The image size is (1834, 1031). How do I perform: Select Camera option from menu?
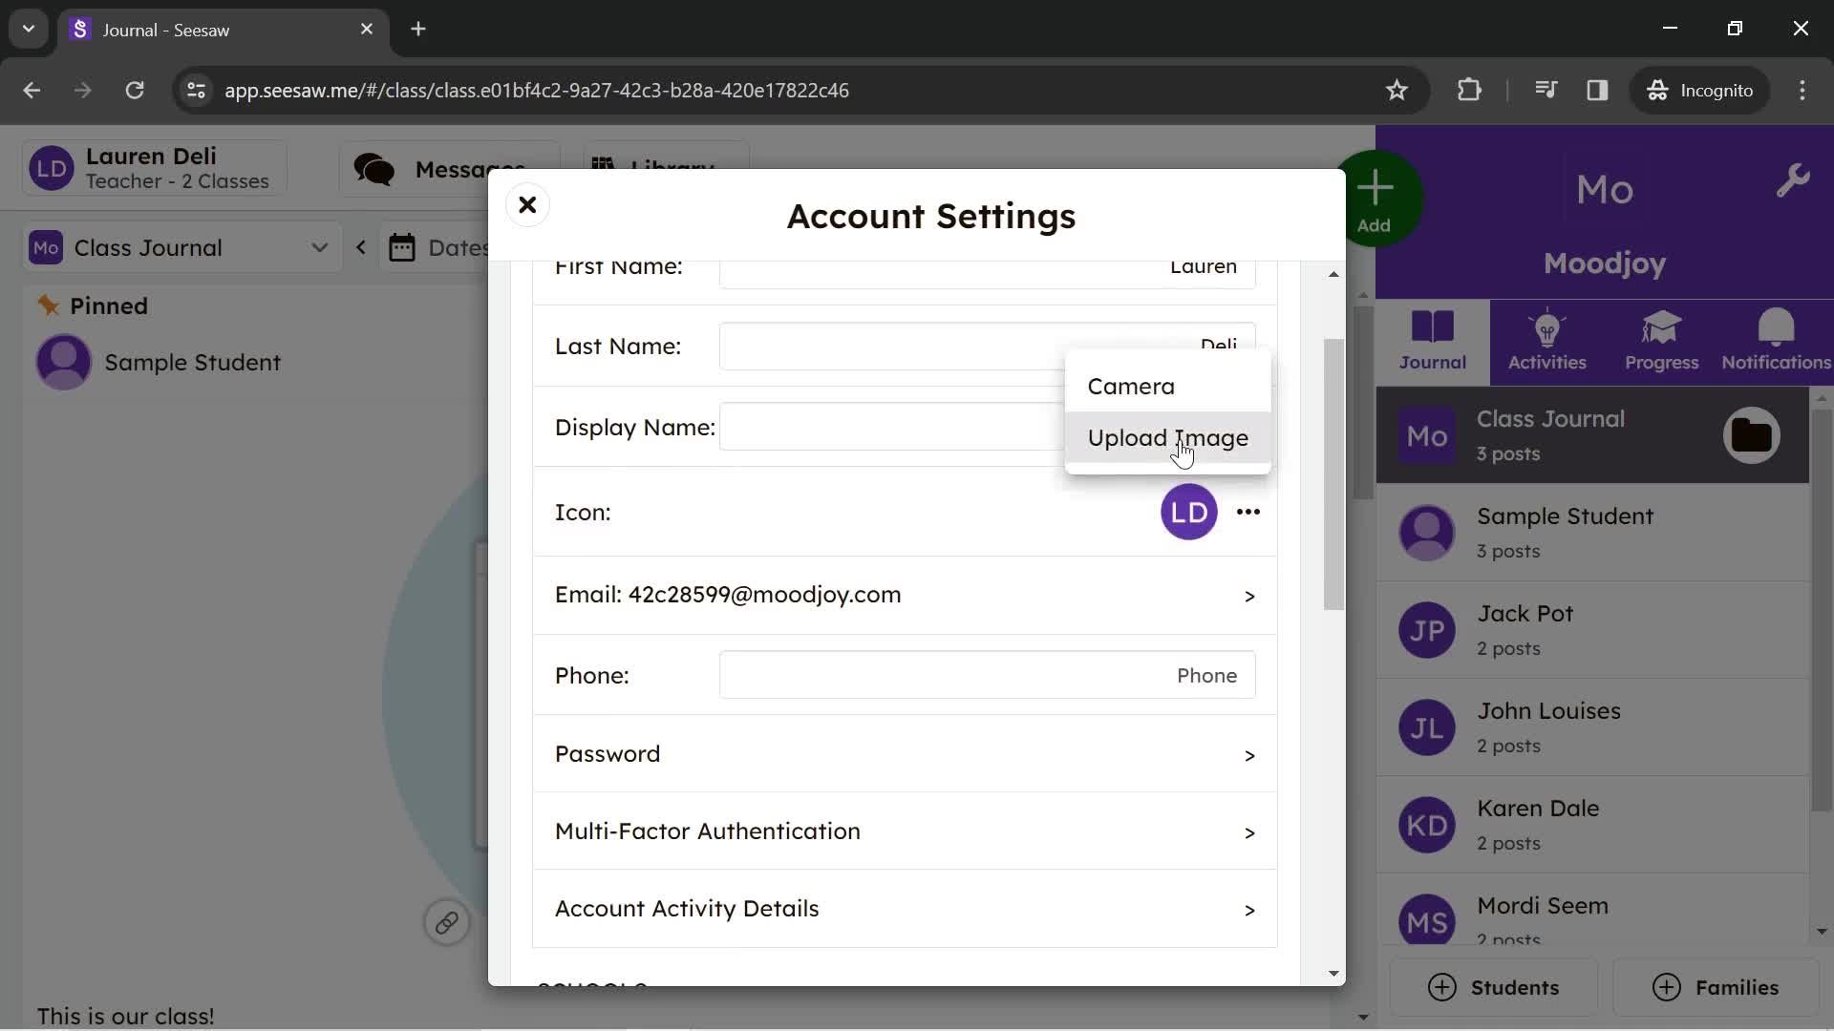click(1131, 387)
